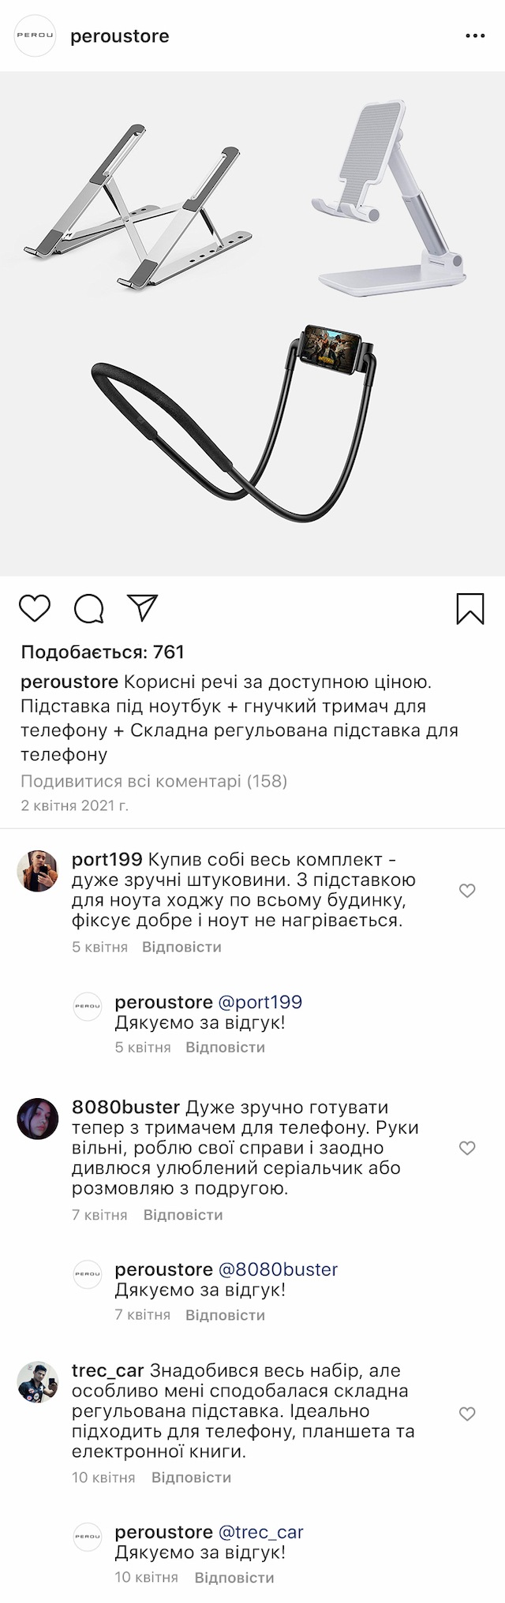The width and height of the screenshot is (505, 1603).
Task: Reply to 8080buster's comment
Action: 183,1215
